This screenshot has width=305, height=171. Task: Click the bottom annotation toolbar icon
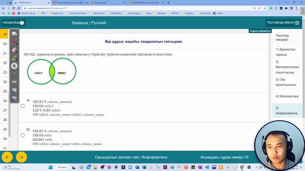(x=14, y=98)
